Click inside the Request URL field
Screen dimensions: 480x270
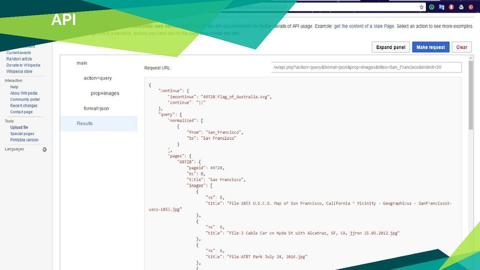(366, 67)
